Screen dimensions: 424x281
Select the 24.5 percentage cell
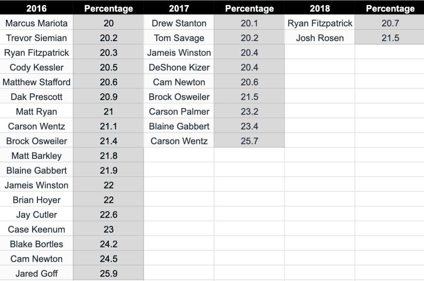point(108,259)
